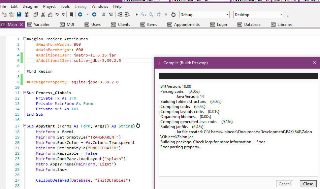Collapse the Sub Process_Globals block
The height and width of the screenshot is (189, 320).
(x=25, y=93)
